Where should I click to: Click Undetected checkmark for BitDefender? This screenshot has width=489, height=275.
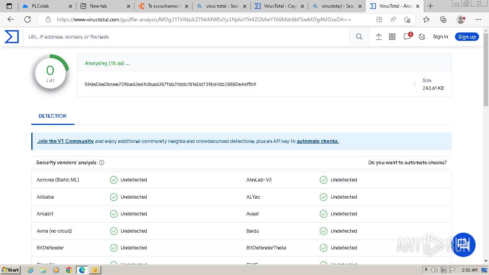tap(114, 248)
